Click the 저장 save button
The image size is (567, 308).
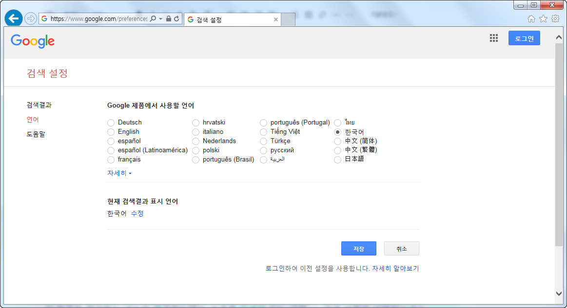359,249
